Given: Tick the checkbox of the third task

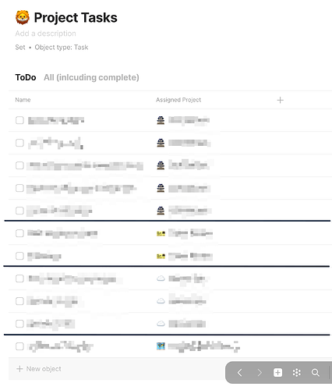Looking at the screenshot, I should (x=19, y=165).
